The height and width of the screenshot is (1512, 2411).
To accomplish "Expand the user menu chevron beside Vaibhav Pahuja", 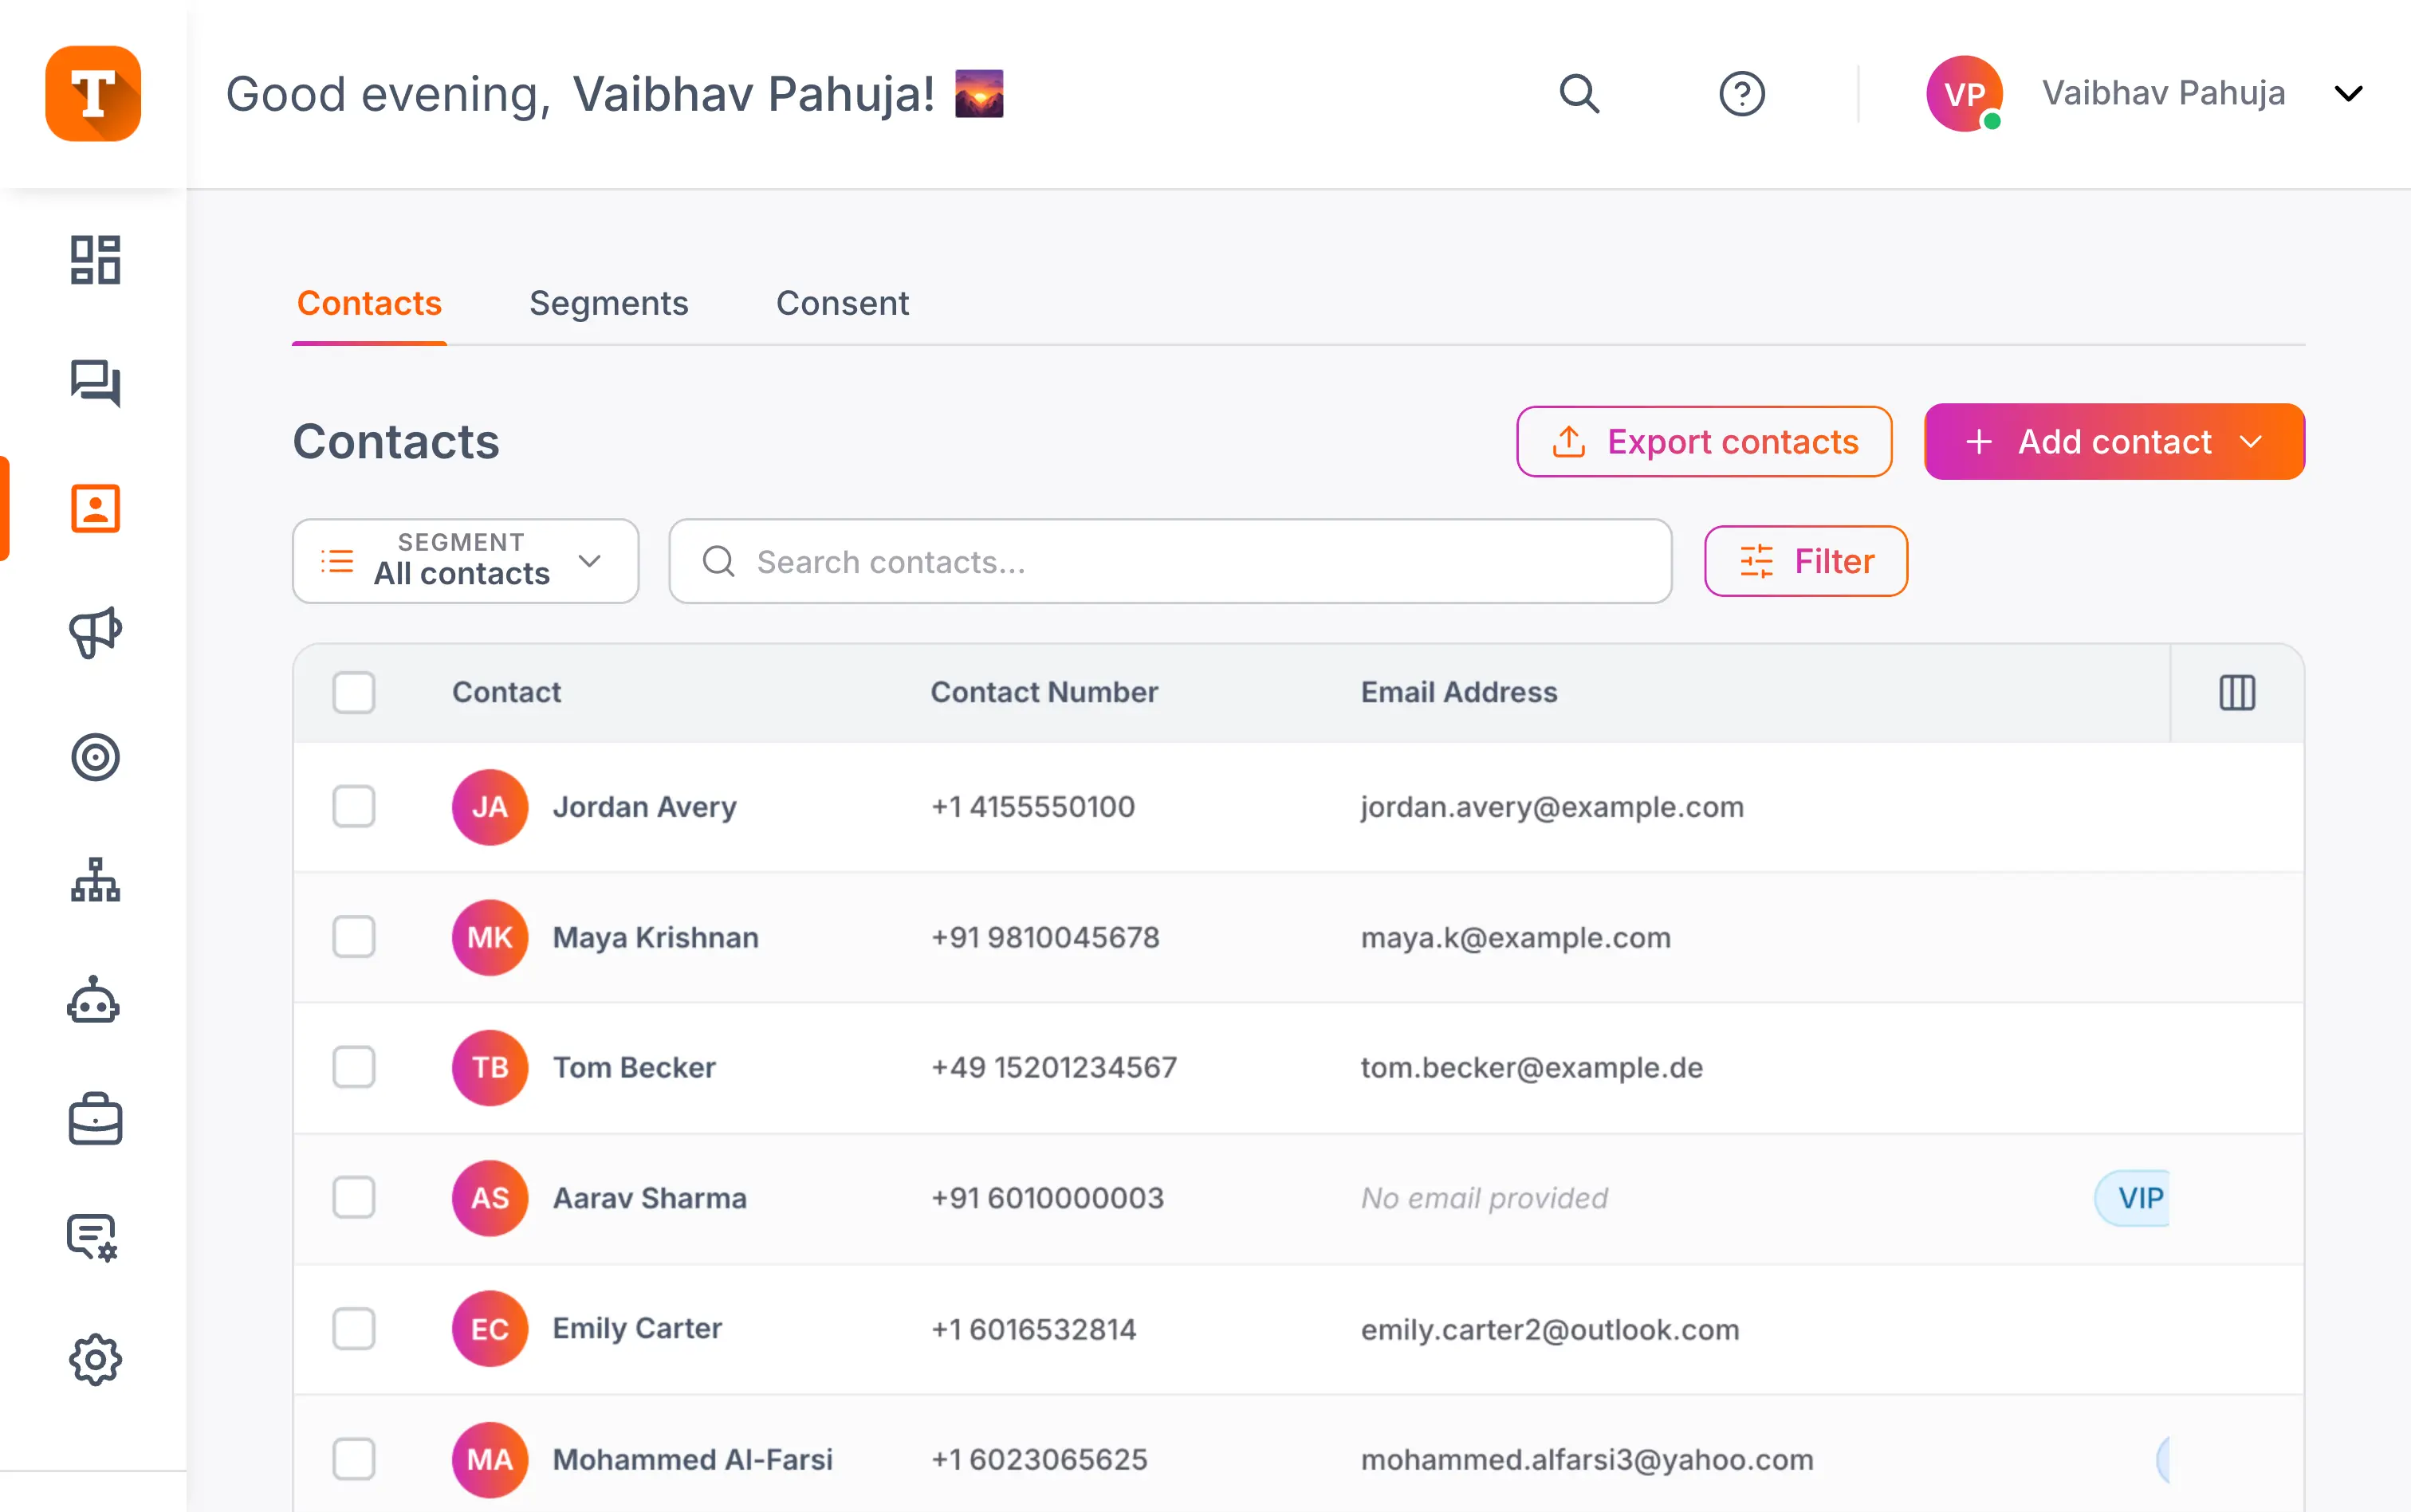I will pos(2348,93).
